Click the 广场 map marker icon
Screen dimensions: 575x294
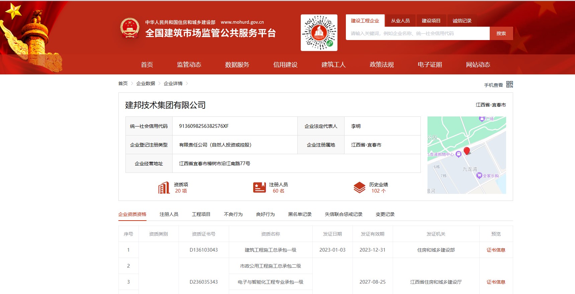click(x=482, y=118)
